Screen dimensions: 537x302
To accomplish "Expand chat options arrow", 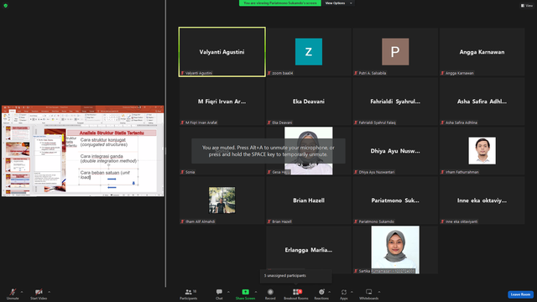I will pyautogui.click(x=228, y=292).
